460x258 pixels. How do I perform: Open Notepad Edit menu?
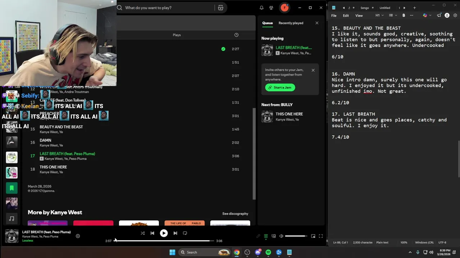tap(346, 15)
